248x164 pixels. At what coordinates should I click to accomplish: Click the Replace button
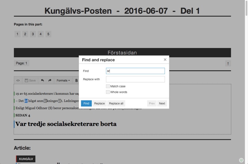click(x=99, y=104)
